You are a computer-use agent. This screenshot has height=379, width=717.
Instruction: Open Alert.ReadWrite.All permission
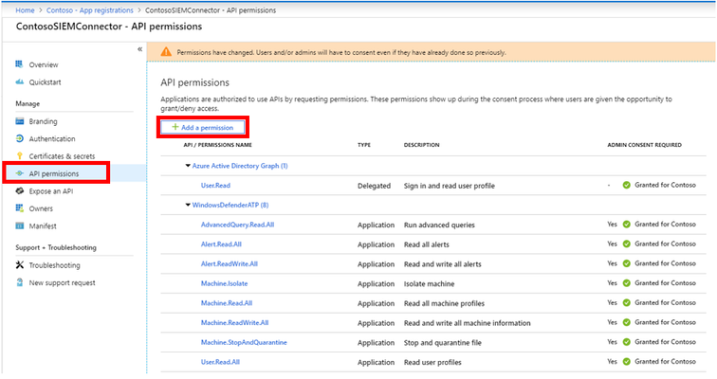(x=230, y=264)
